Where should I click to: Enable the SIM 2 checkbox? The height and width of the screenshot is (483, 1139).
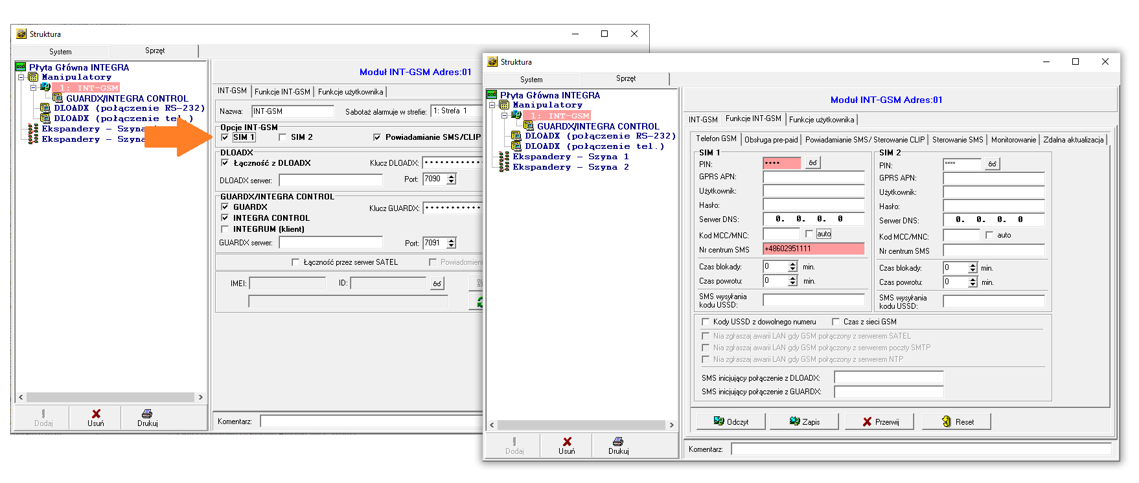click(x=282, y=137)
